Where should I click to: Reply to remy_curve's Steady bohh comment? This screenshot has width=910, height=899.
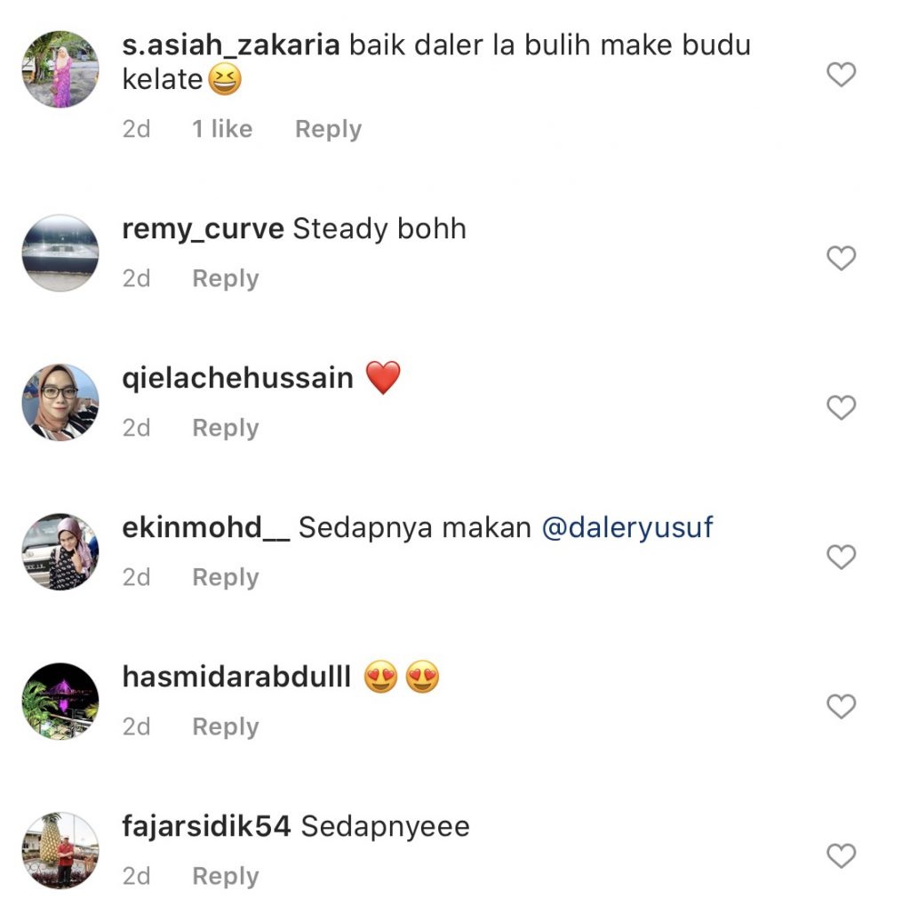coord(225,278)
